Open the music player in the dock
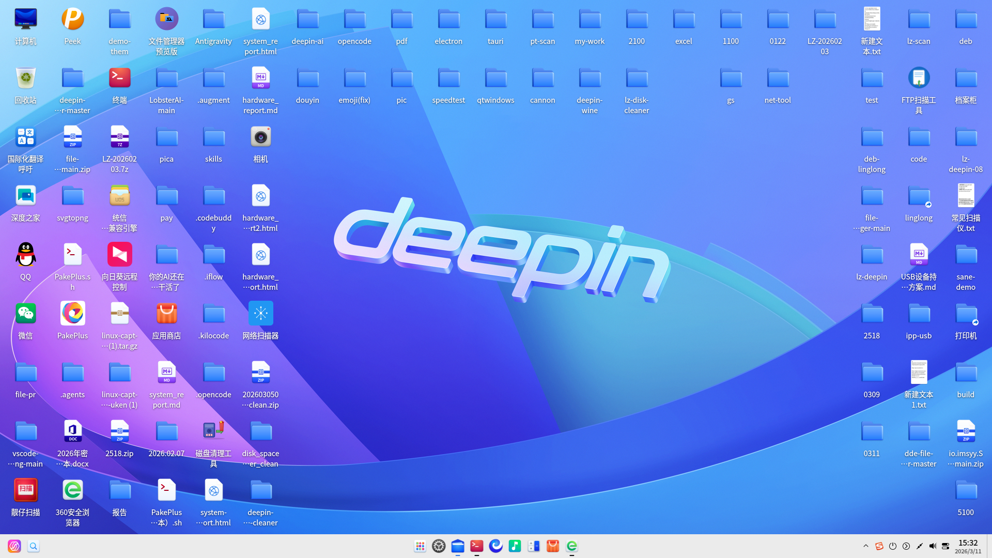Viewport: 992px width, 558px height. [515, 546]
